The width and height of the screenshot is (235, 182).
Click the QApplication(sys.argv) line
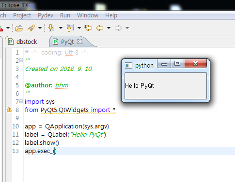tap(67, 126)
